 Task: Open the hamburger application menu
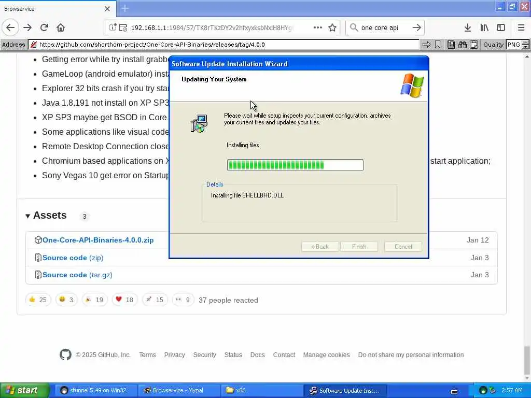(x=521, y=27)
